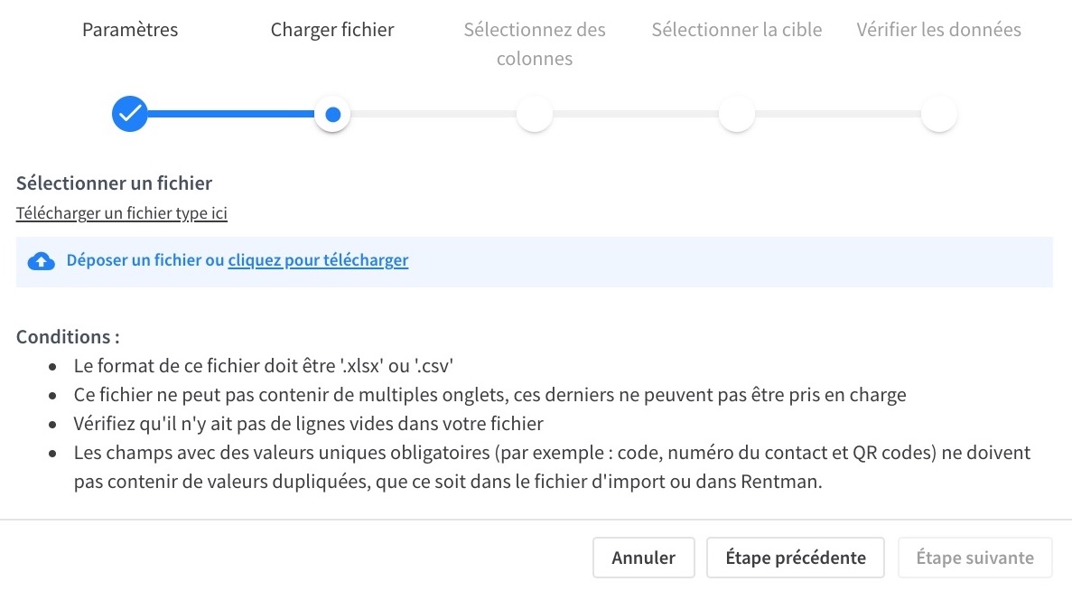Click the valeurs uniques obligatoires condition

[x=553, y=466]
